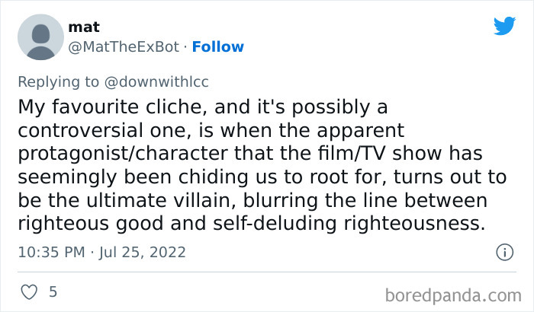534x312 pixels.
Task: Open the tweet info circle icon
Action: [503, 252]
